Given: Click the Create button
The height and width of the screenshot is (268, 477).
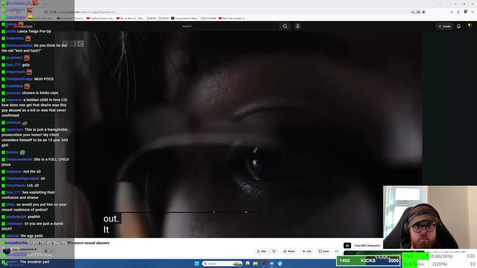Looking at the screenshot, I should [445, 26].
